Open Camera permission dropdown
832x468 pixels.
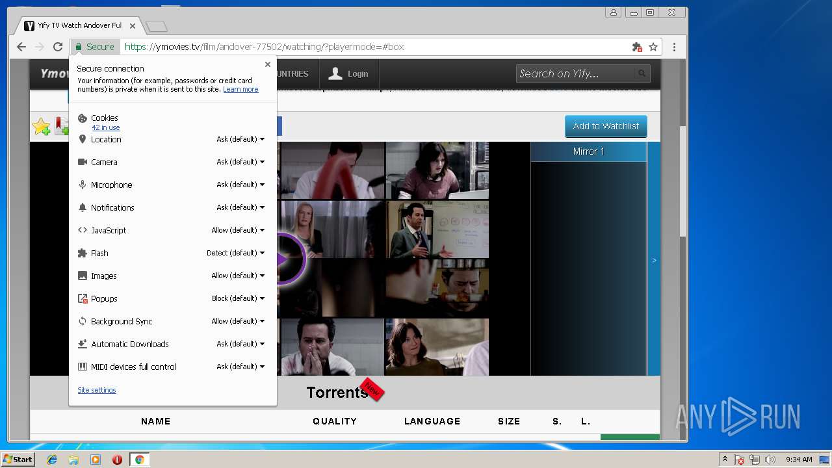coord(240,162)
